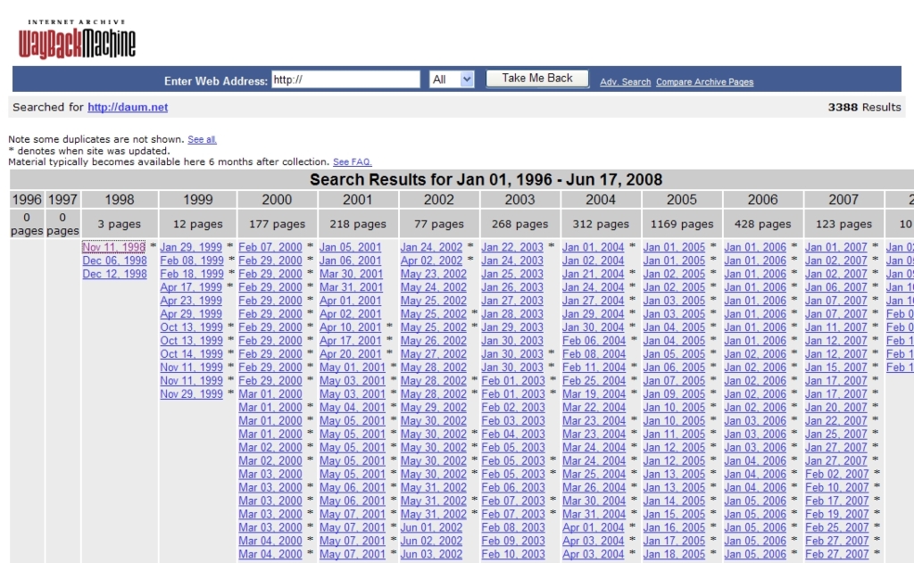Viewport: 914px width, 563px height.
Task: Open the Jun 03, 2002 snapshot
Action: point(431,554)
